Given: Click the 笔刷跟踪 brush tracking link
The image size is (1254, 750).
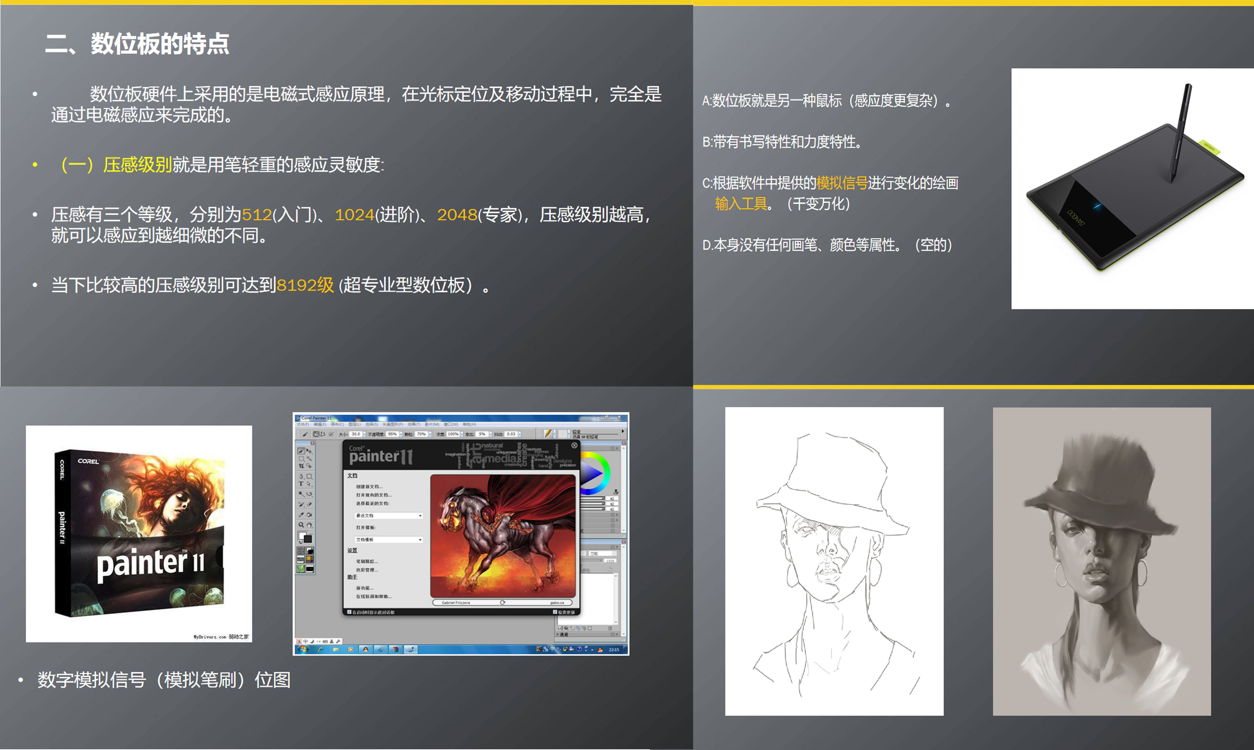Looking at the screenshot, I should [x=367, y=561].
